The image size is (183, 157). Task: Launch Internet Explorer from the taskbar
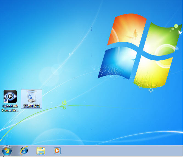coord(24,150)
